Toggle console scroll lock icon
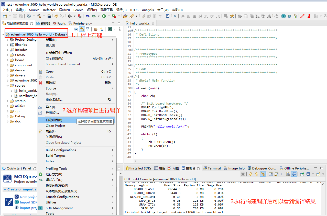Viewport: 327px width, 216px height. click(x=276, y=174)
